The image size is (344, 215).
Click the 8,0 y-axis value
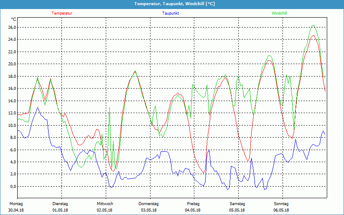point(13,137)
